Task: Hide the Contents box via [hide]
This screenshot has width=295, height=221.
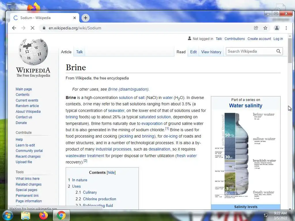Action: [111, 173]
